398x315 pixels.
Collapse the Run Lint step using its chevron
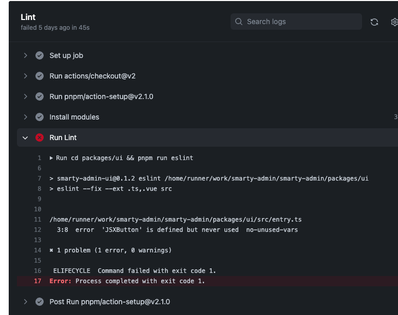[25, 137]
